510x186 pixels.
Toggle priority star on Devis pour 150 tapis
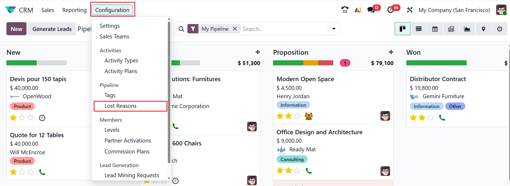click(13, 117)
